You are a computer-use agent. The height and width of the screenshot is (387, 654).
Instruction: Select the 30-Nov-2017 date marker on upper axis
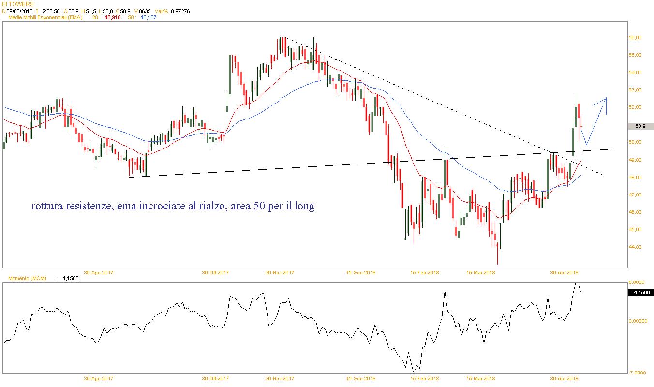[280, 272]
